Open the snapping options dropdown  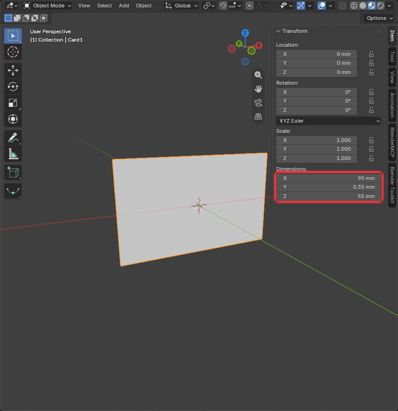(x=235, y=6)
